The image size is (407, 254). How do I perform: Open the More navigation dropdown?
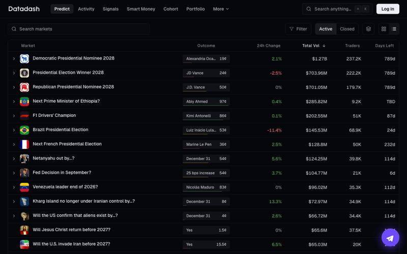point(221,9)
